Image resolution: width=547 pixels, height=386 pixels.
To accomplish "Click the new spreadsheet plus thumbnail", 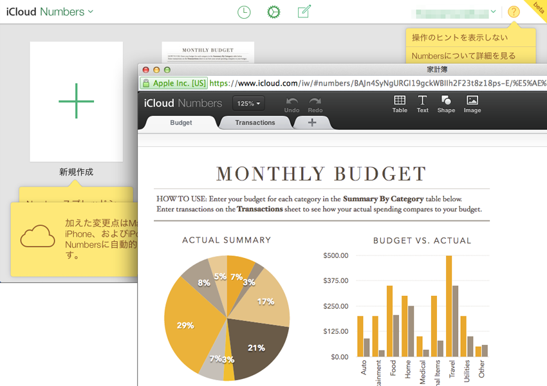I will click(x=77, y=102).
